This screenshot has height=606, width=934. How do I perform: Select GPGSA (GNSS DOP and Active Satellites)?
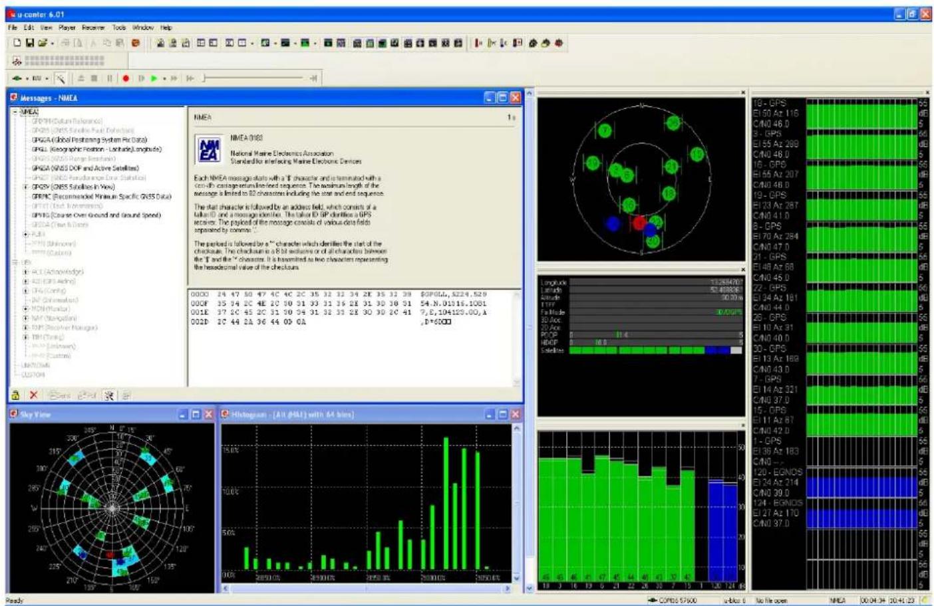coord(85,168)
